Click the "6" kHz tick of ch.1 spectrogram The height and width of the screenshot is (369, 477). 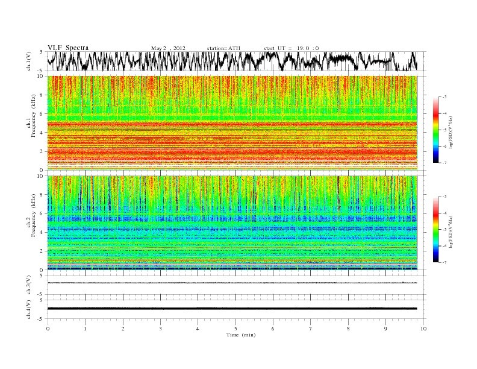[x=42, y=114]
